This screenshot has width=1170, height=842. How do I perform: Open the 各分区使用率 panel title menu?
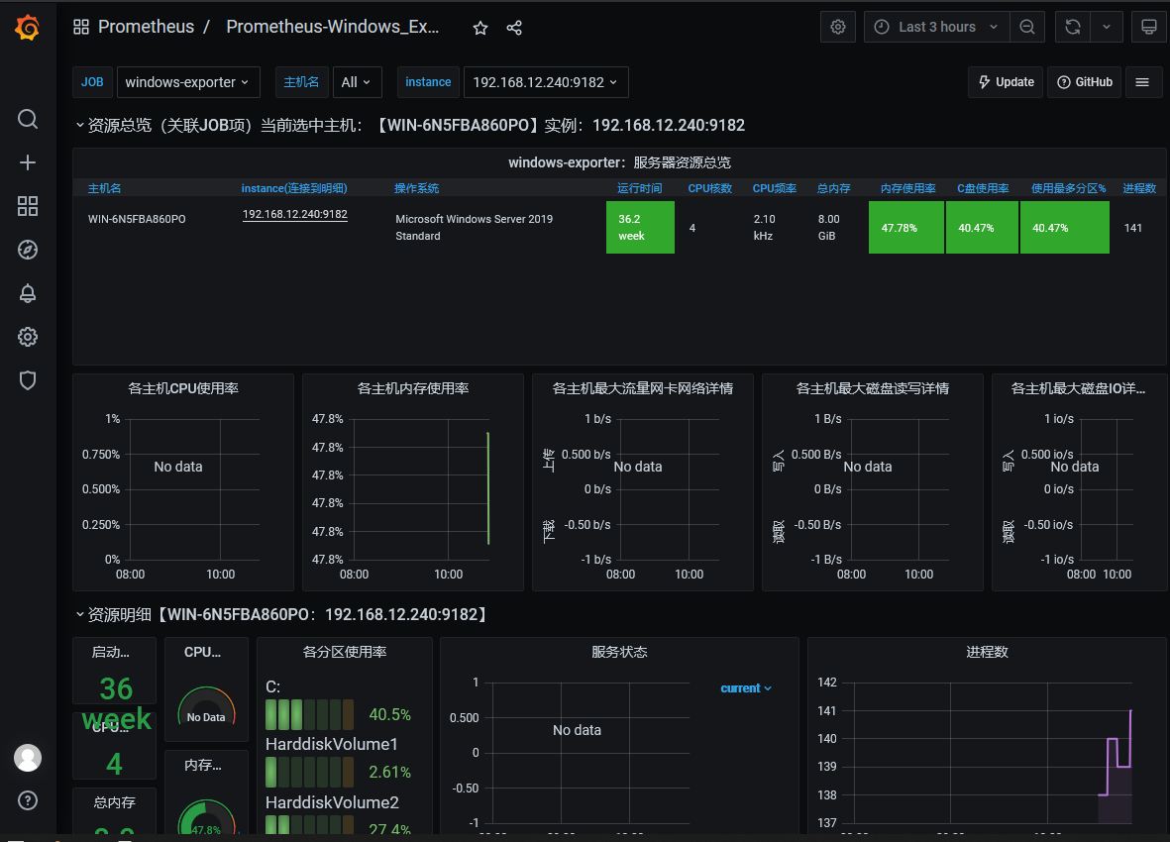345,652
